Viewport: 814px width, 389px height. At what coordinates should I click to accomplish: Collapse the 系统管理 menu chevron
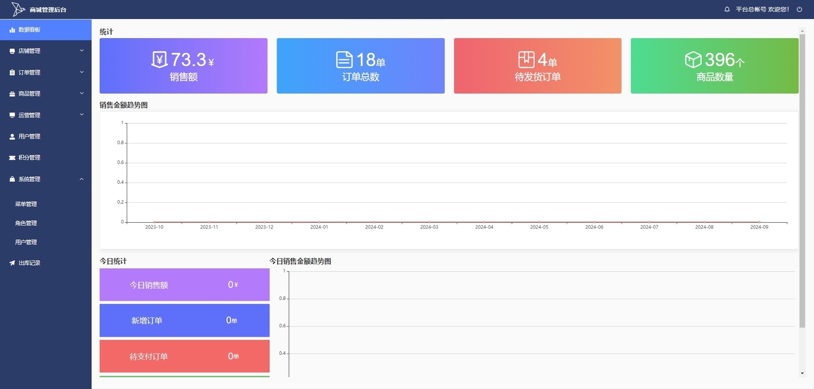tap(82, 179)
